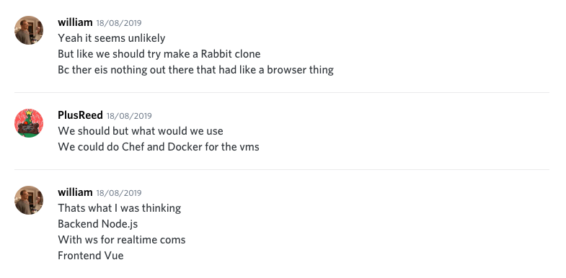Click the PlusReed username

80,115
